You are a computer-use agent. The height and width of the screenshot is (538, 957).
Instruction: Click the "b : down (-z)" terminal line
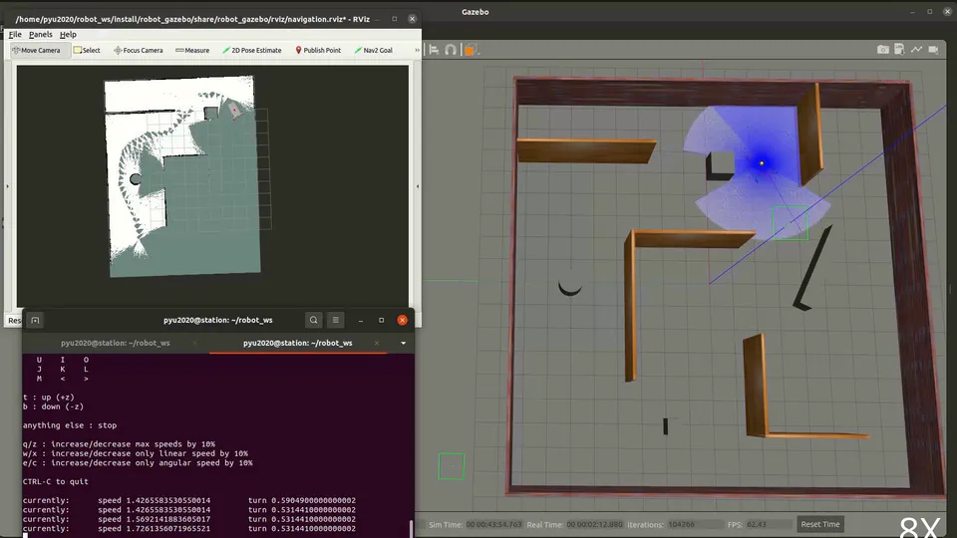click(53, 406)
